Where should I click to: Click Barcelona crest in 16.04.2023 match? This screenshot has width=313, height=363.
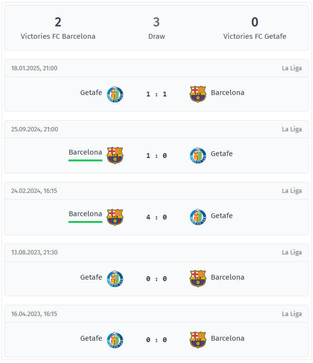198,340
